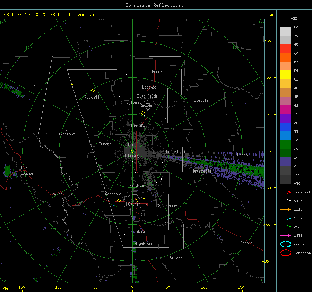Click the Innisfail label

[140, 126]
